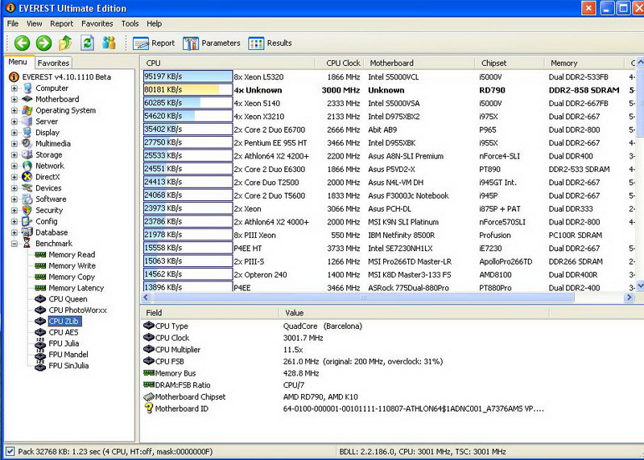Viewport: 644px width, 460px height.
Task: Sort by CPU Clock column header
Action: (x=340, y=63)
